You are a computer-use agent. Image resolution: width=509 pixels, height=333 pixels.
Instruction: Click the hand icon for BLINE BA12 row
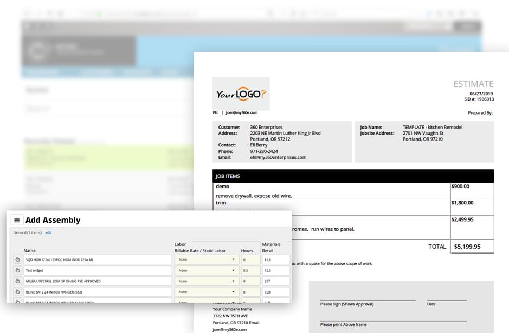(x=17, y=291)
